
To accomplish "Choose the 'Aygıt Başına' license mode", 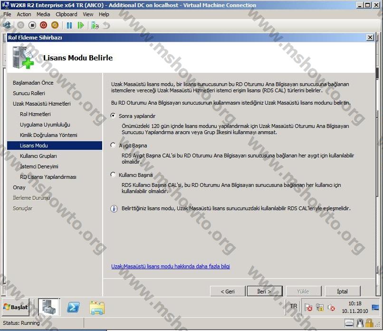I will (113, 145).
